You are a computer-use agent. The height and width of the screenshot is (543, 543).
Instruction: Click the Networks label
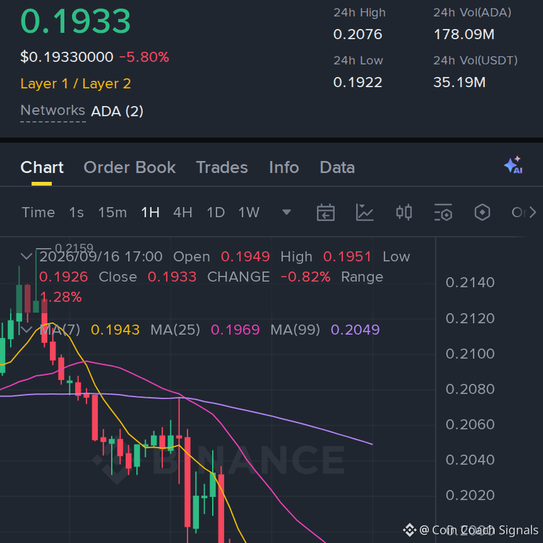[53, 111]
